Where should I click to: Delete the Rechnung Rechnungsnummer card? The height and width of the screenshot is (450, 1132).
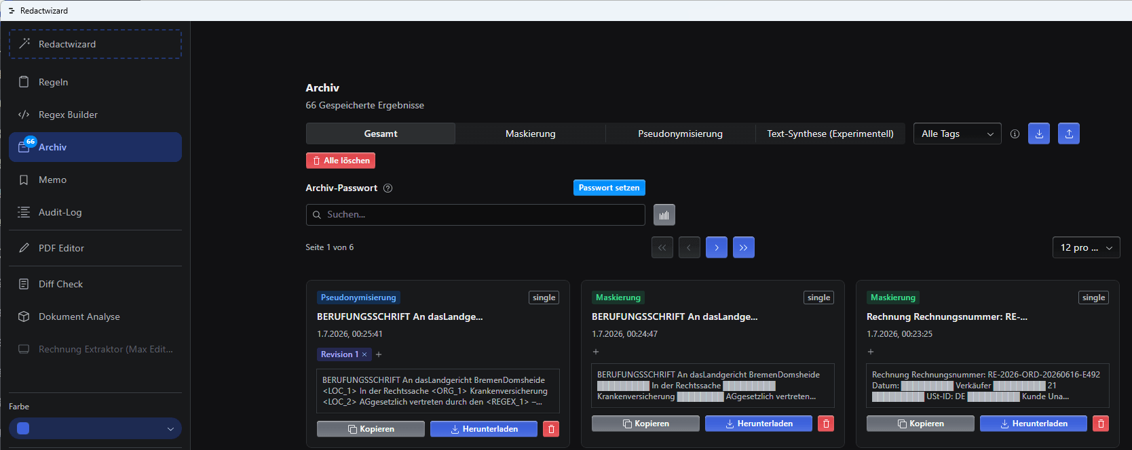coord(1101,424)
